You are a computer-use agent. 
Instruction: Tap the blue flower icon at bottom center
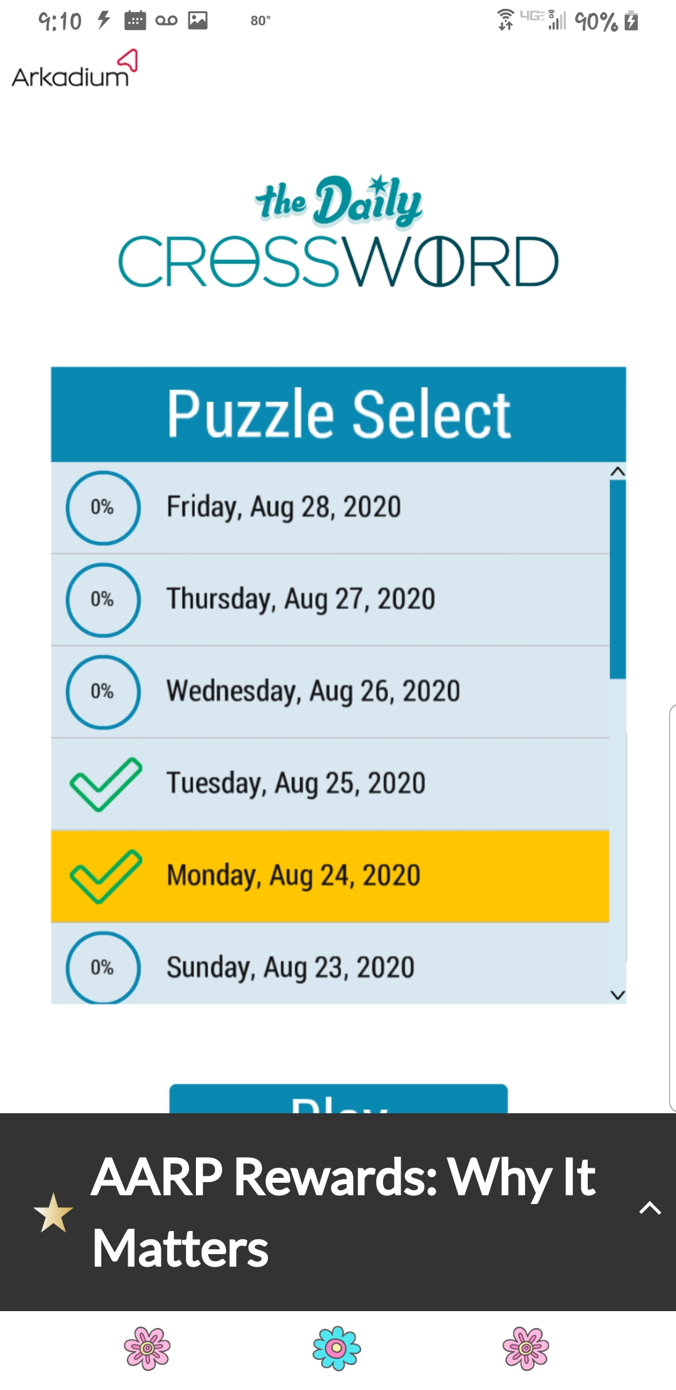(337, 1348)
